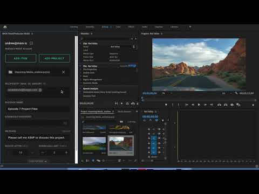Toggle Linked Selection in timeline
This screenshot has height=194, width=259.
click(x=156, y=120)
